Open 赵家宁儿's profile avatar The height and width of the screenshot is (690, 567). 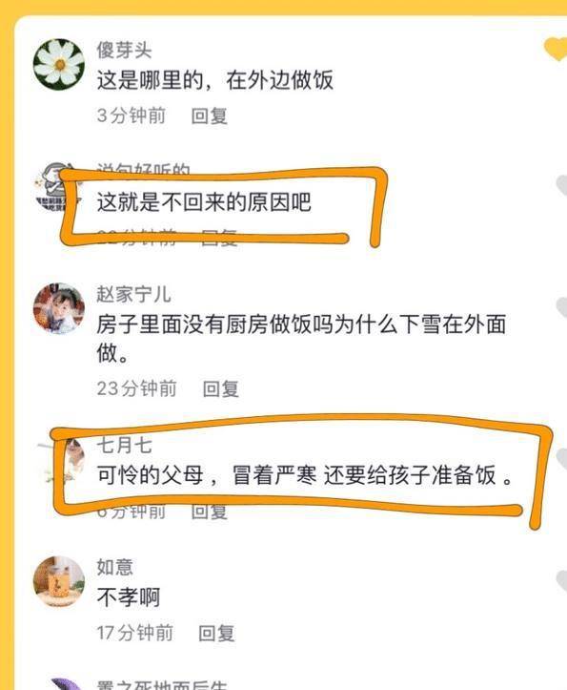59,308
